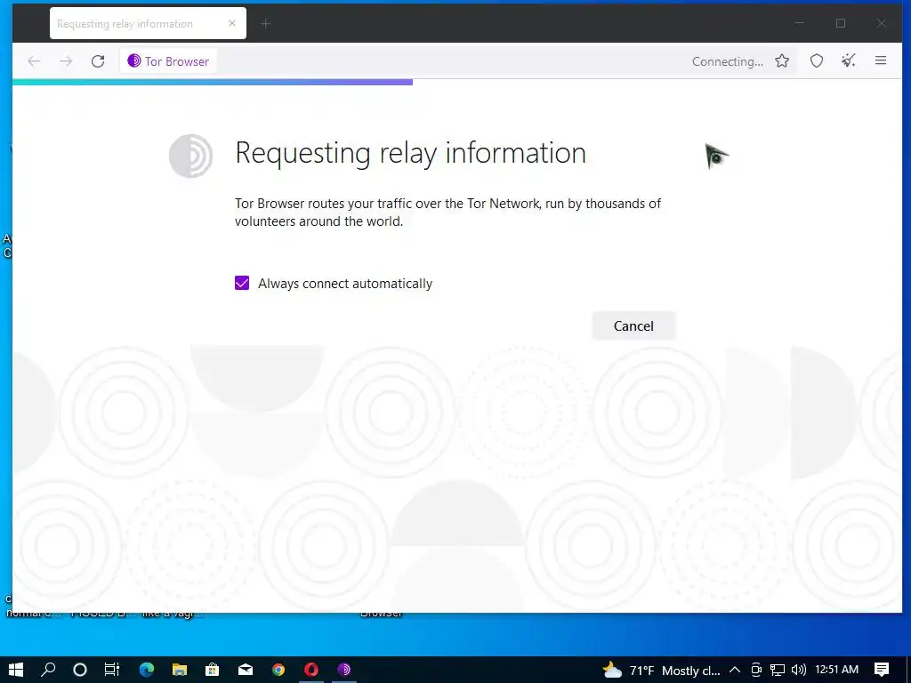The width and height of the screenshot is (911, 683).
Task: Open the Windows Start menu
Action: pos(16,670)
